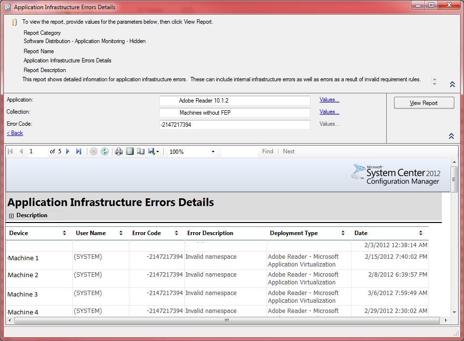Open the 100% zoom dropdown
The height and width of the screenshot is (341, 464).
click(213, 152)
